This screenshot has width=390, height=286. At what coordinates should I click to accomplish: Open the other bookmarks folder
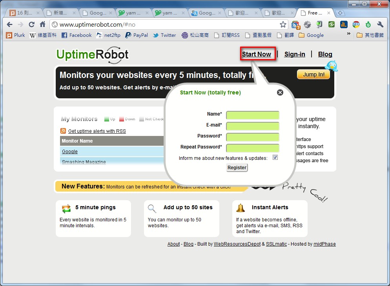pos(370,35)
